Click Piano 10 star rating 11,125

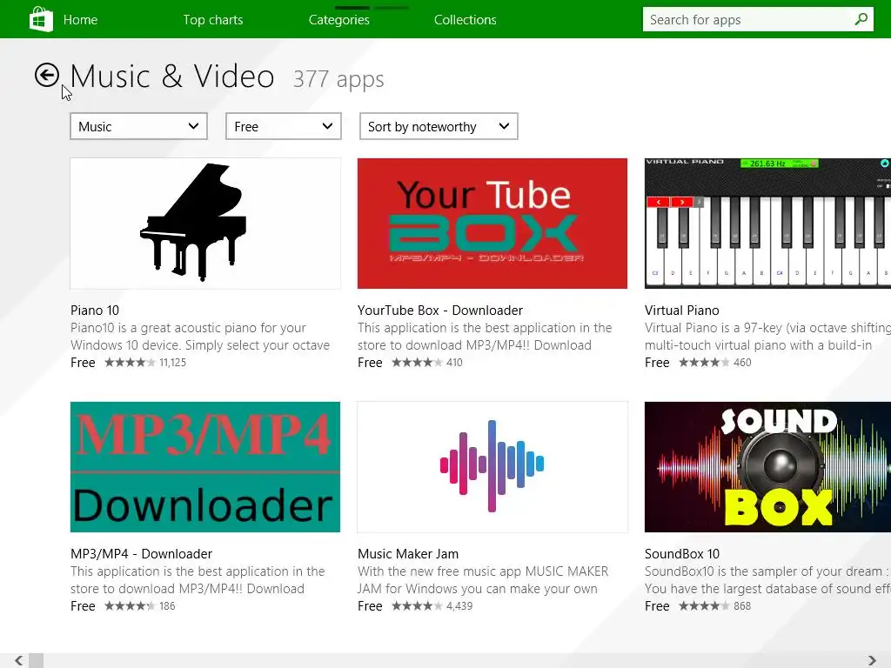click(x=145, y=363)
